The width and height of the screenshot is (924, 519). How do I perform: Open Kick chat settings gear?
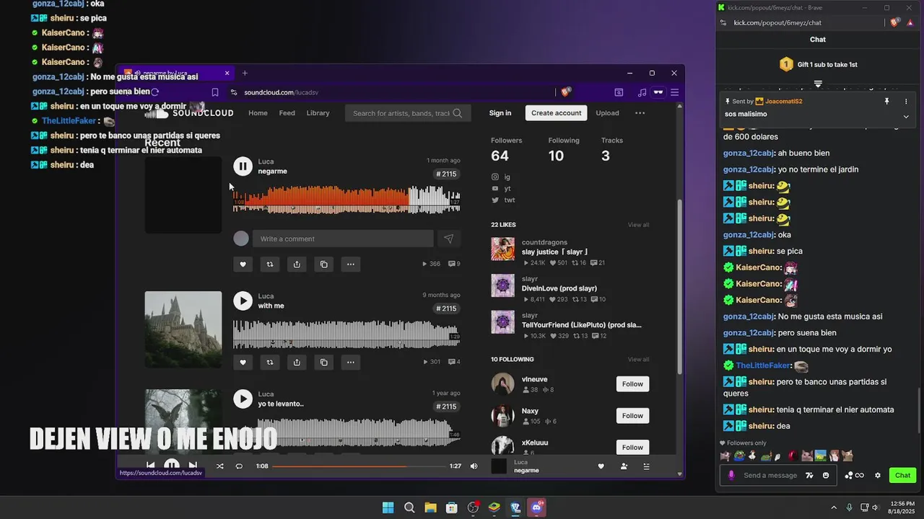click(x=878, y=475)
